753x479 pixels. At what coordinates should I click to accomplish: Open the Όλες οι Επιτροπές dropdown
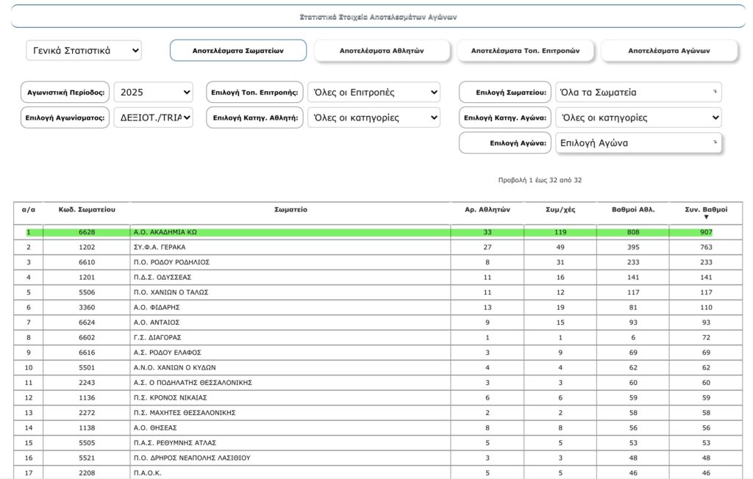(x=374, y=93)
